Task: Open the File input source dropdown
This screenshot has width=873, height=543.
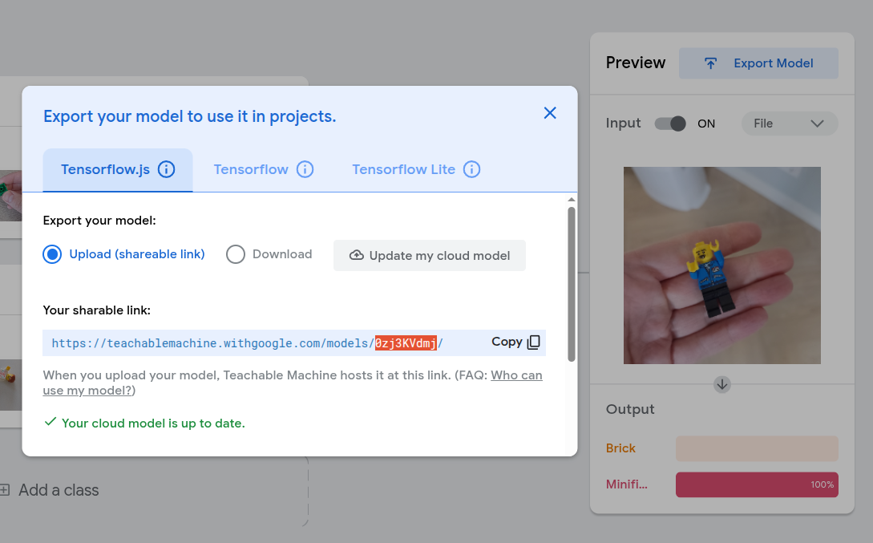Action: (790, 124)
